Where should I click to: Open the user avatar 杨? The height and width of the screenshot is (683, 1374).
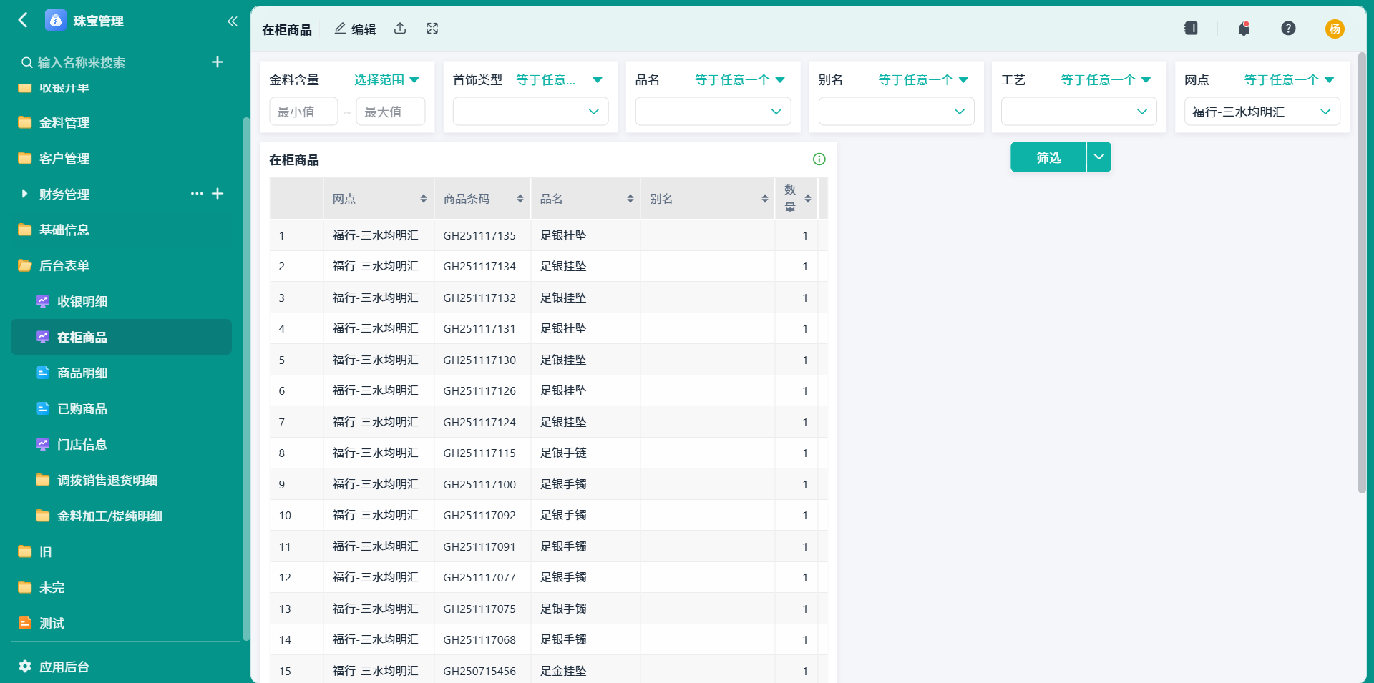click(1335, 29)
